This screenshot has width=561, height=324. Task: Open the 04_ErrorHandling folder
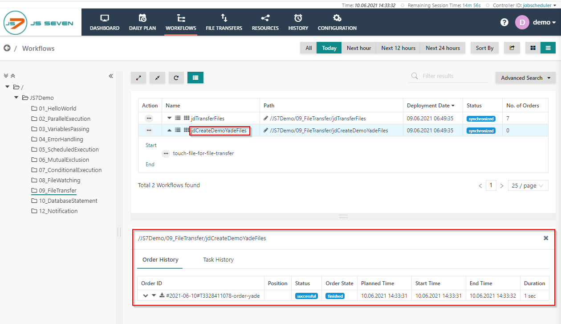(x=57, y=139)
